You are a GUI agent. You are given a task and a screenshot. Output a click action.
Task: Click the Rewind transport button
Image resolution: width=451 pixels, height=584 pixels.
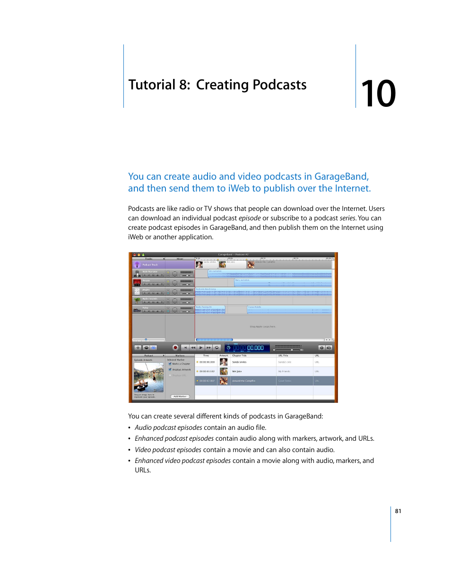(193, 348)
